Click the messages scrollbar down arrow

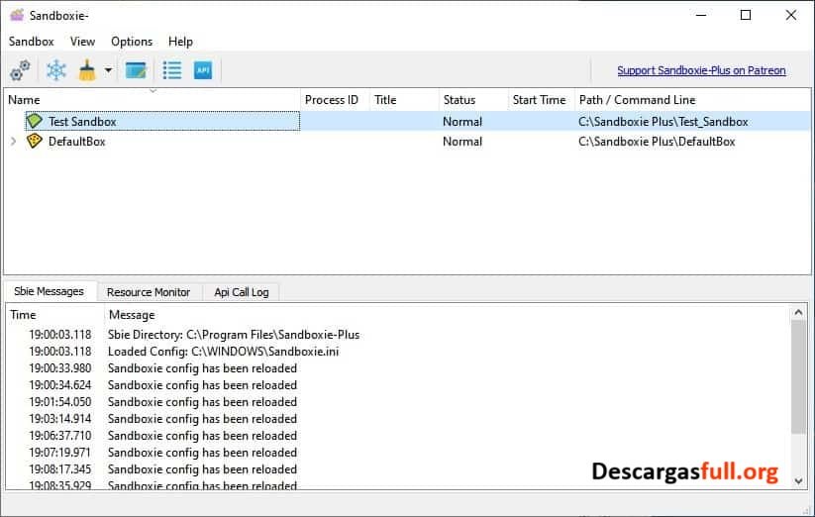coord(798,481)
